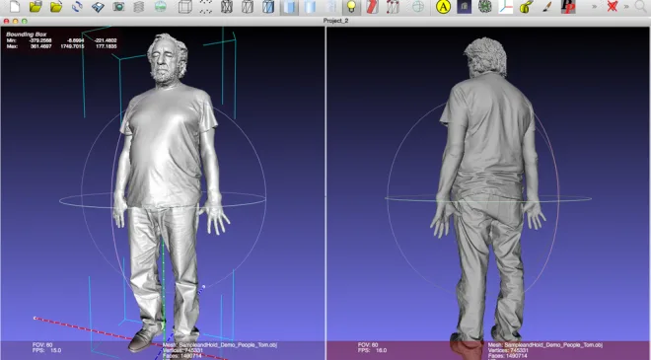Viewport: 651px width, 360px height.
Task: Click FPS: 15.0 in the left viewport
Action: [47, 350]
